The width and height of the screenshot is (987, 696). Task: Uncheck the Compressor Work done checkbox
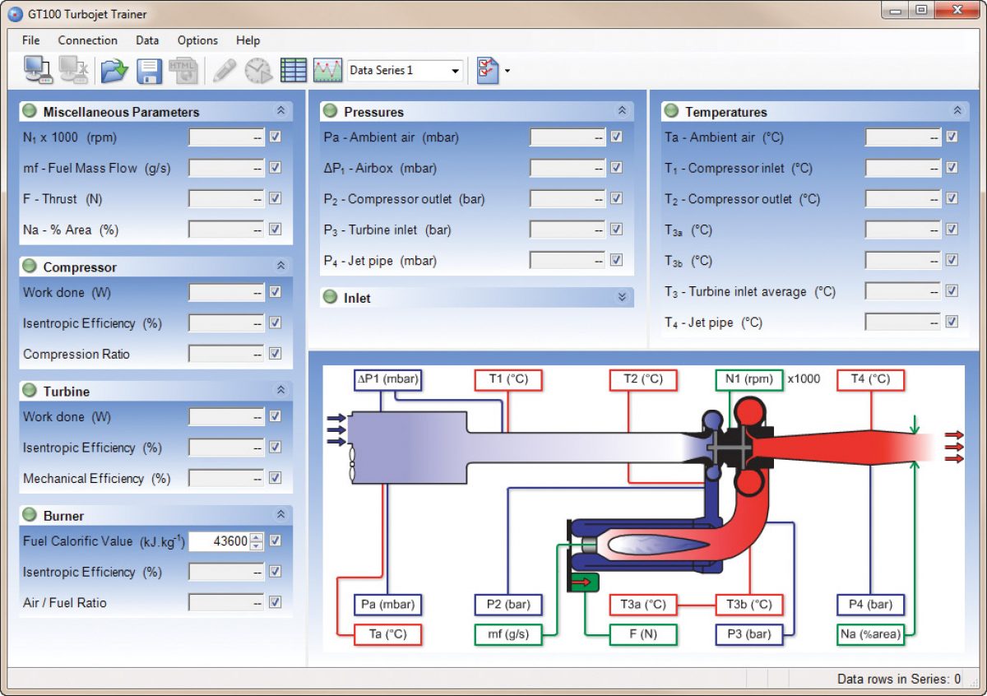[276, 291]
